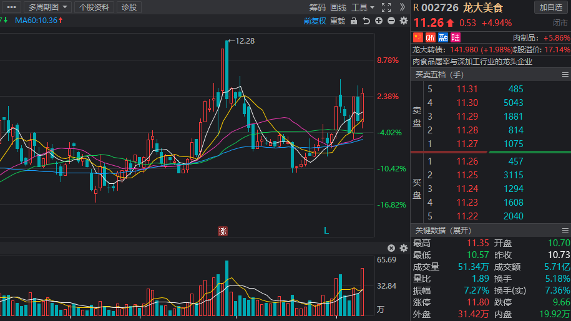This screenshot has height=321, width=571.
Task: Enter fullscreen chart mode
Action: (x=386, y=7)
